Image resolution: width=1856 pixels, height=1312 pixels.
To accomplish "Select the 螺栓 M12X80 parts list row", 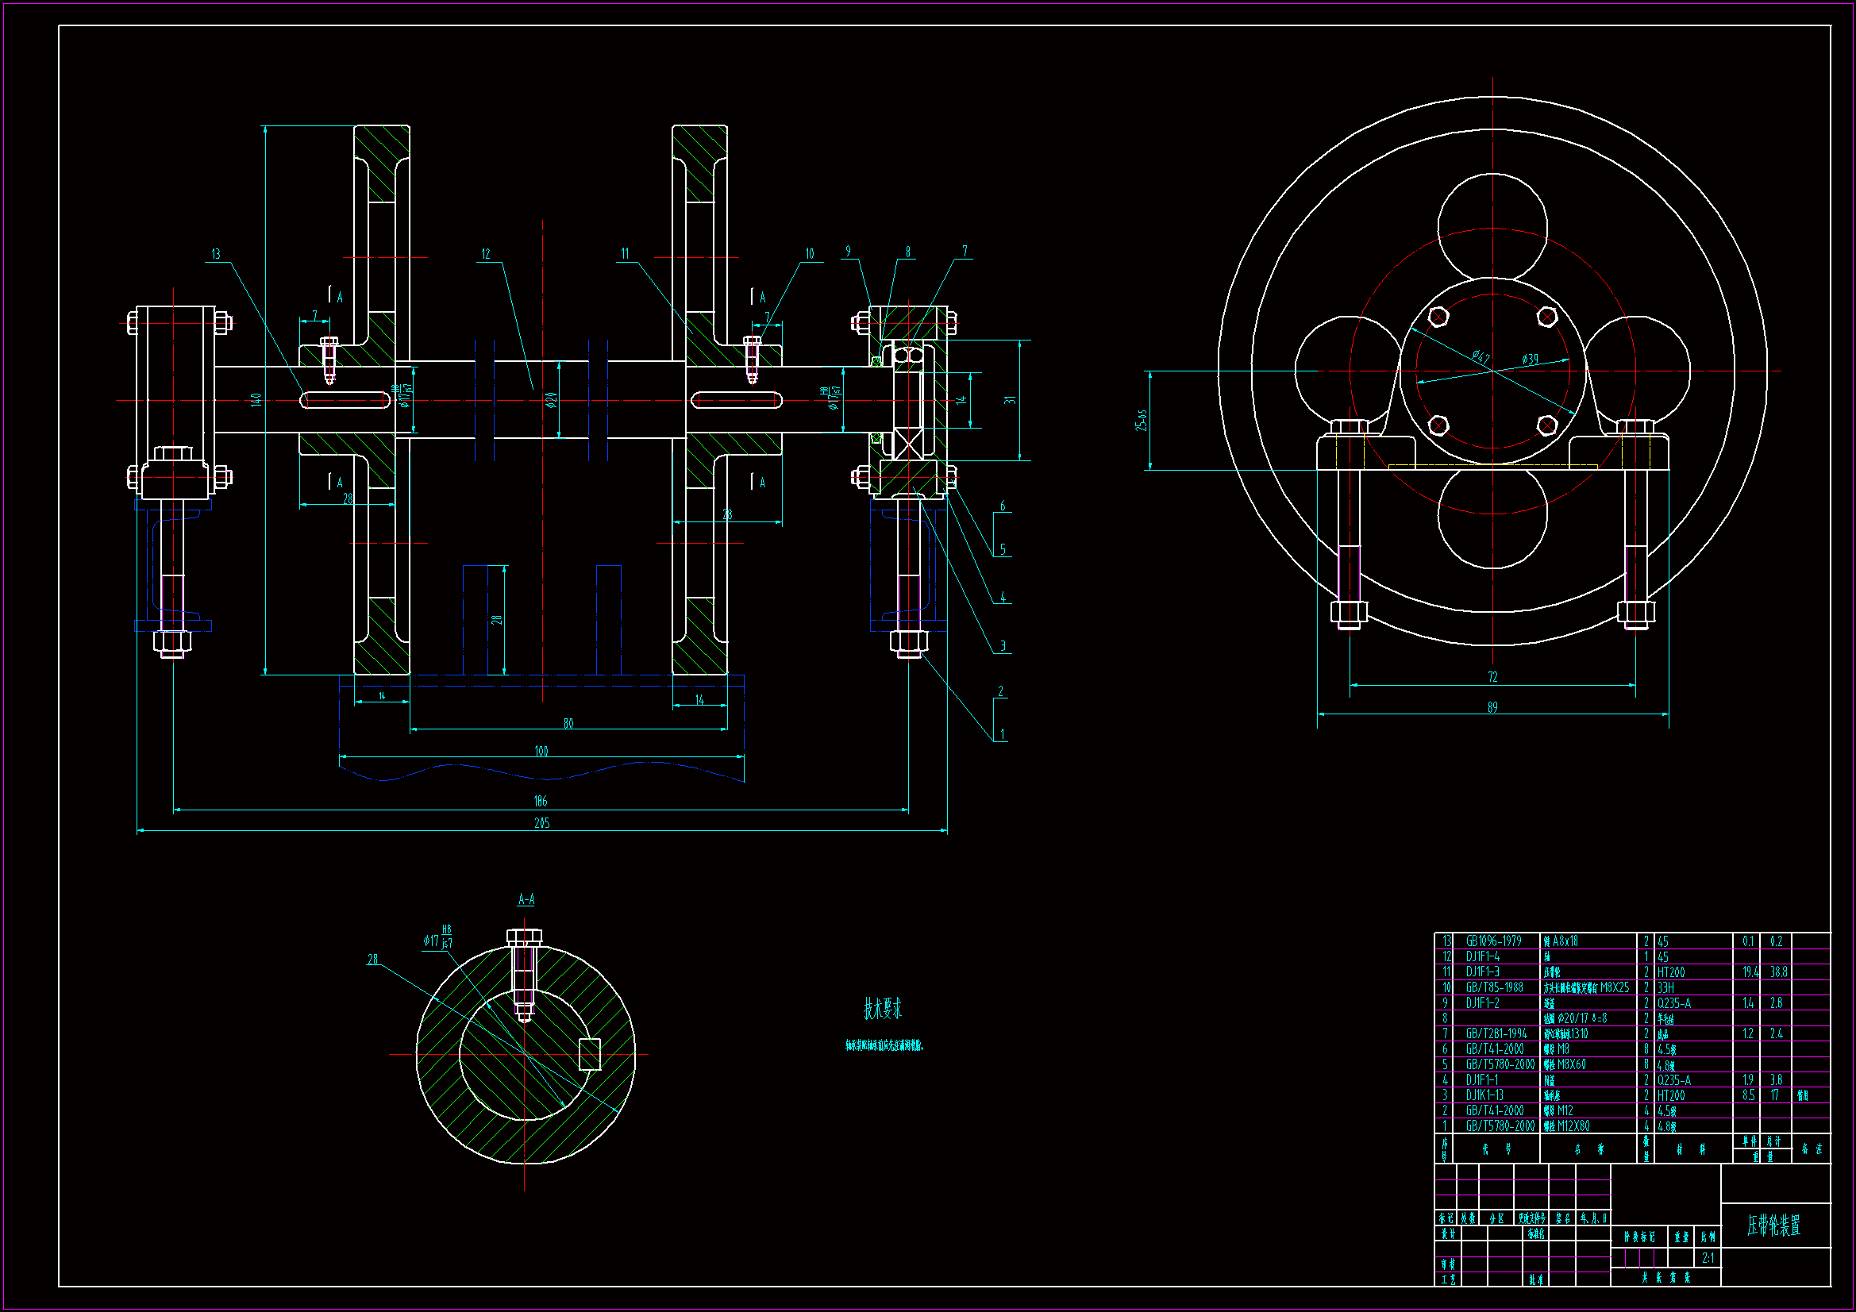I will (x=1566, y=1125).
